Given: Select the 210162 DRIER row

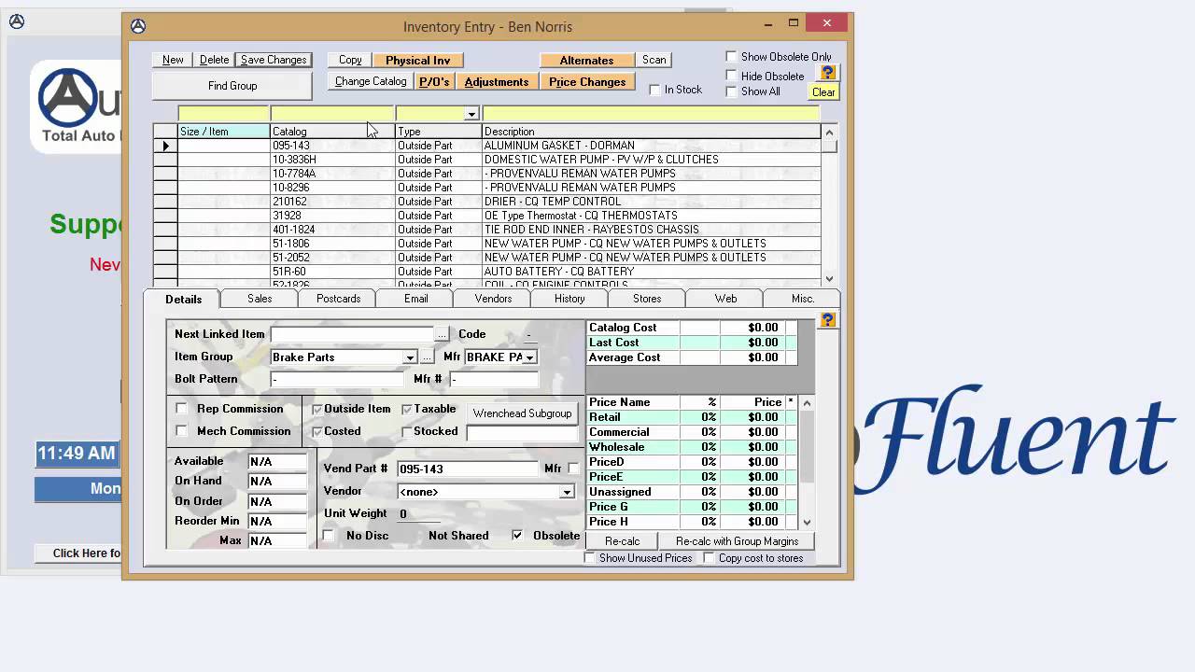Looking at the screenshot, I should point(487,202).
